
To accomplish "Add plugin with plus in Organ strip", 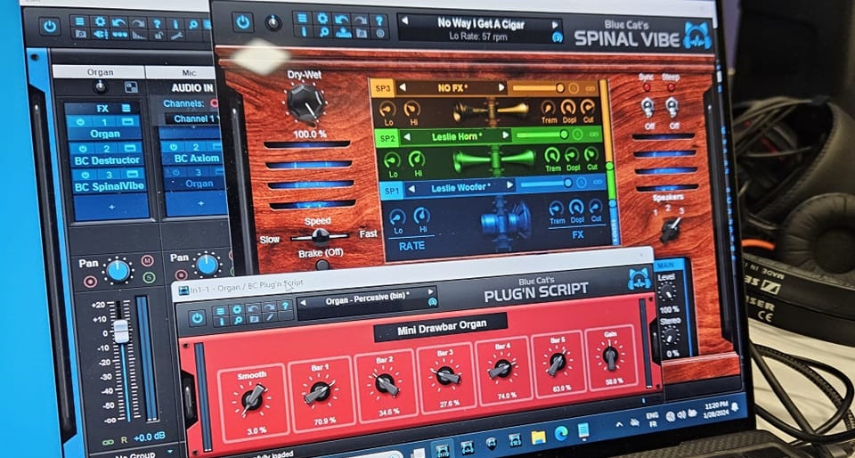I will click(112, 208).
